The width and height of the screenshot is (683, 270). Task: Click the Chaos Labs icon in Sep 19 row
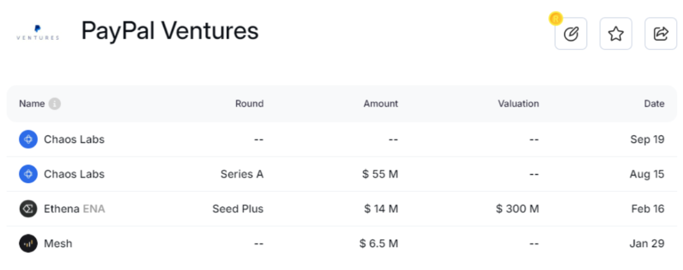(28, 139)
